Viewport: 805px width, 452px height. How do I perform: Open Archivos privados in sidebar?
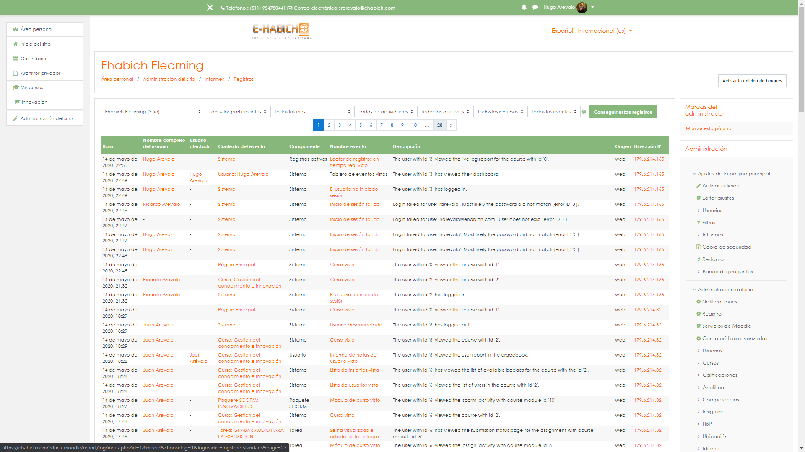click(x=45, y=73)
